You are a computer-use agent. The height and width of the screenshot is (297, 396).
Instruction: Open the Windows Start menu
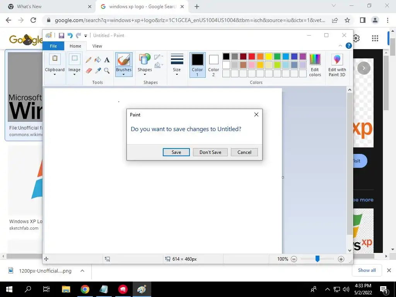[x=9, y=289]
